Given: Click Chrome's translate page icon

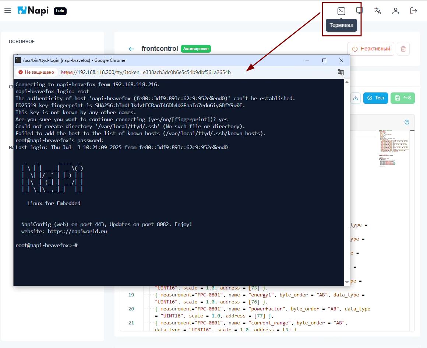Looking at the screenshot, I should point(340,72).
